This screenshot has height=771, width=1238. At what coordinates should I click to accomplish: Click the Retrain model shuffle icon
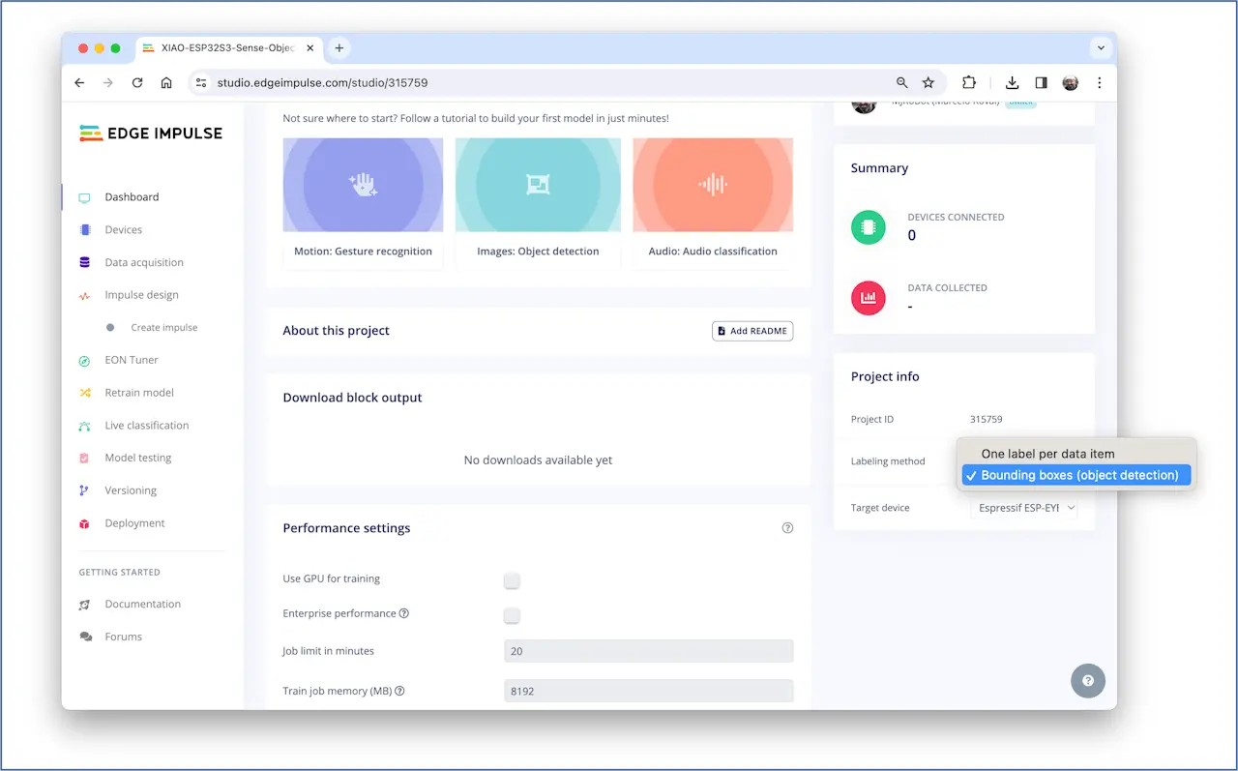coord(85,393)
